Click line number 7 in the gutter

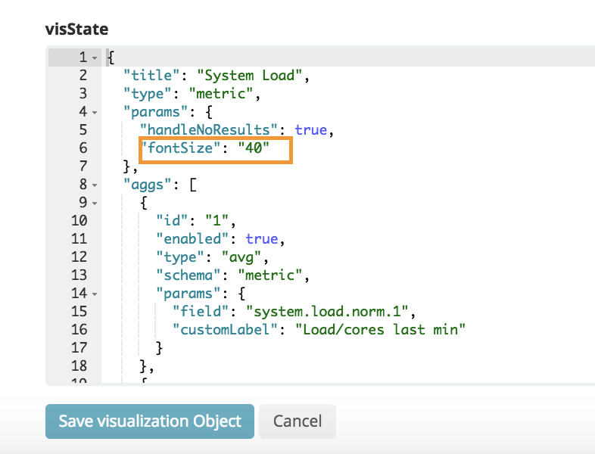(83, 166)
